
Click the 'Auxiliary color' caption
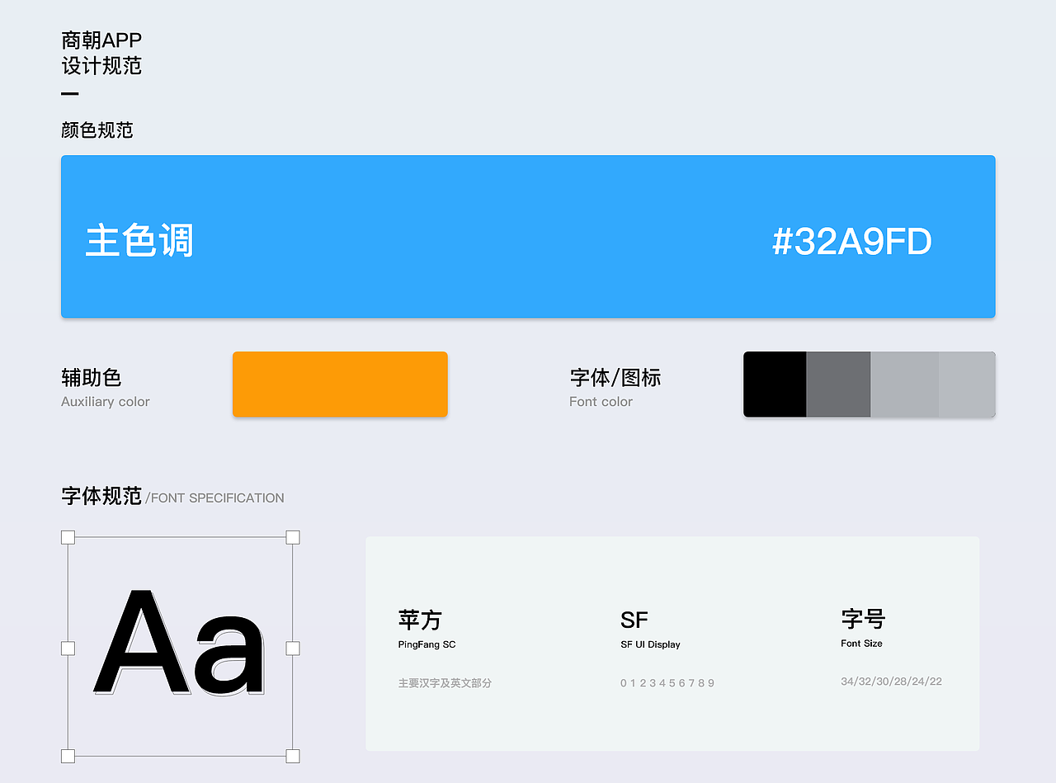coord(106,402)
